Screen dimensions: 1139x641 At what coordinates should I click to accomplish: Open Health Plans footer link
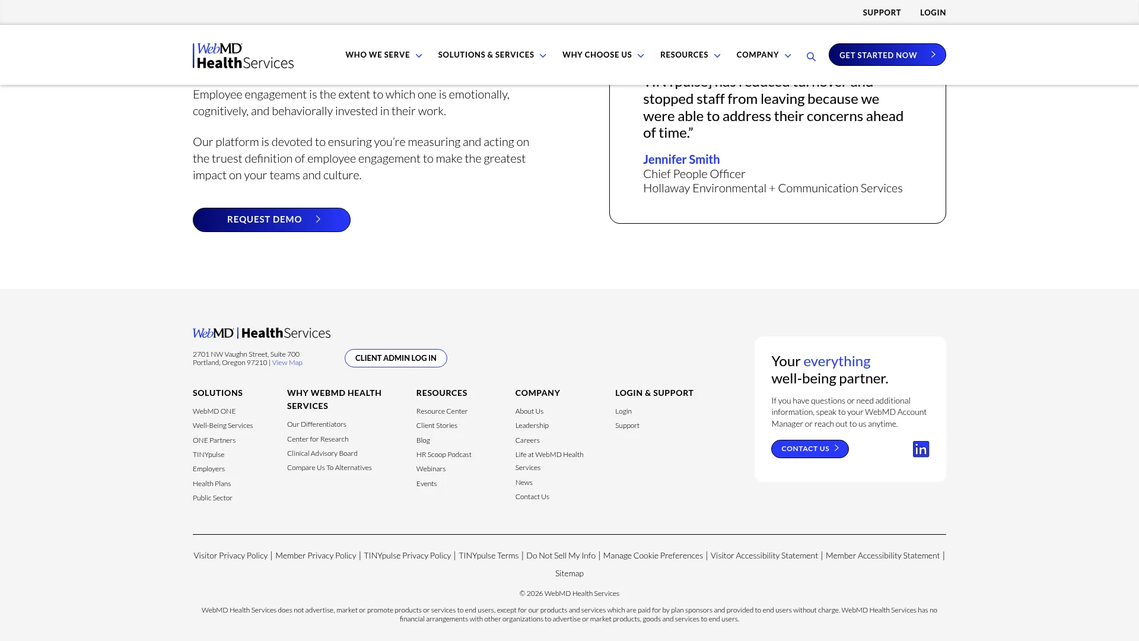(x=212, y=484)
